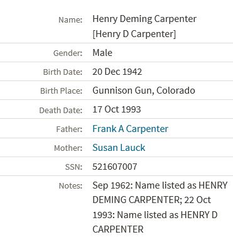The width and height of the screenshot is (233, 242).
Task: Click the Notes text starting Sep 1962
Action: click(160, 207)
